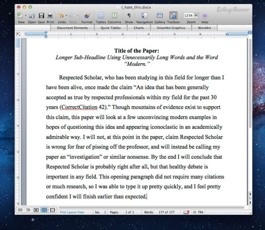The image size is (265, 230).
Task: Toggle TRK track changes in status bar
Action: [x=199, y=212]
